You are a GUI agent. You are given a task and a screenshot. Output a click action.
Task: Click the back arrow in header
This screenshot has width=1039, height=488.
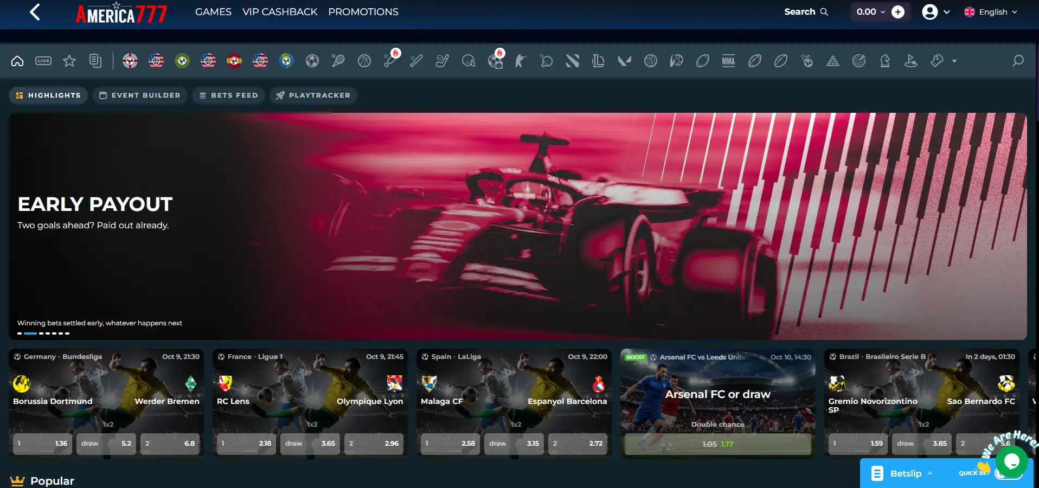[35, 12]
